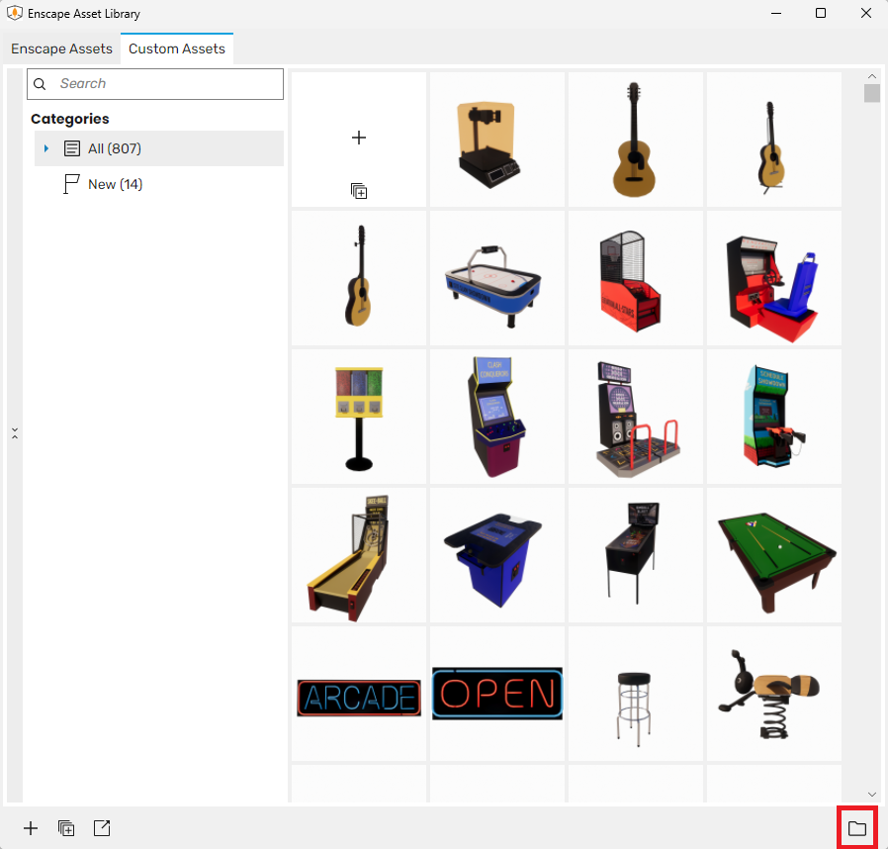The image size is (888, 849).
Task: Collapse the sidebar using the side chevron handle
Action: click(x=15, y=433)
